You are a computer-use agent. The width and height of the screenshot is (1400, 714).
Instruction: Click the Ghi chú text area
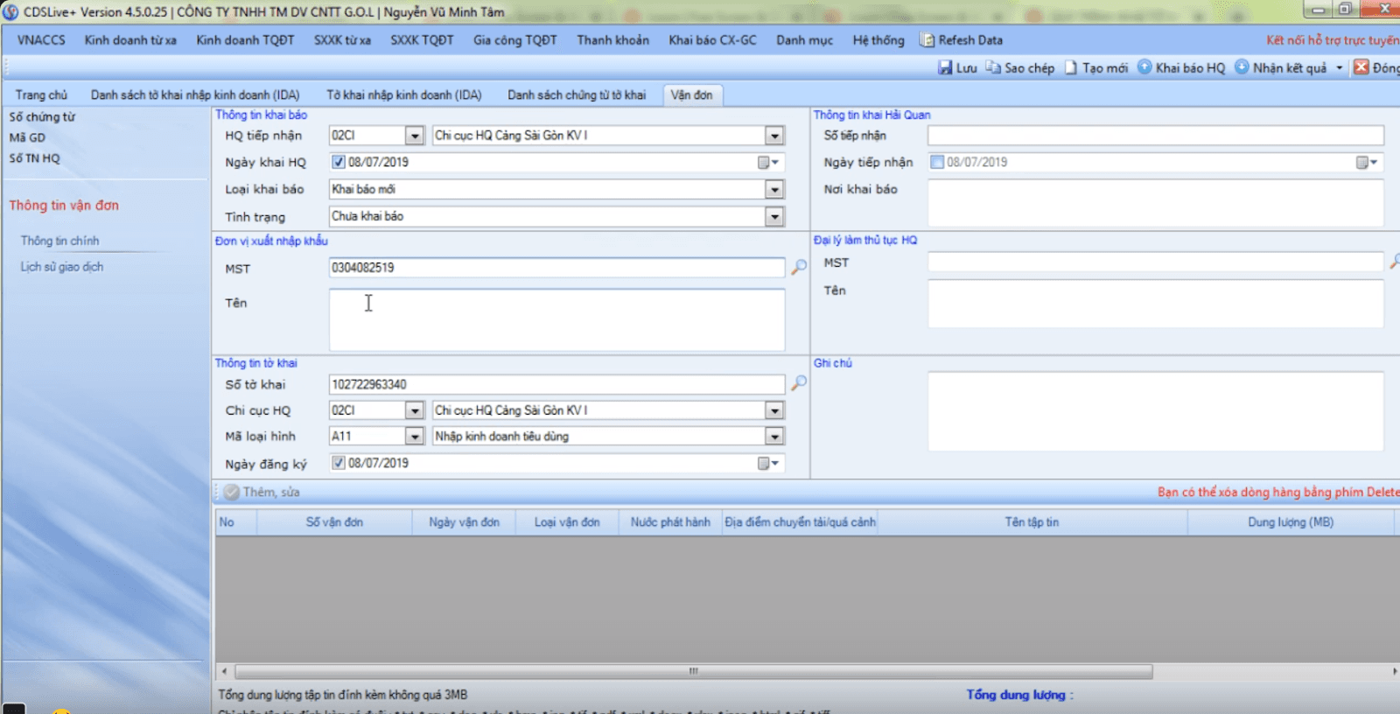click(1155, 411)
